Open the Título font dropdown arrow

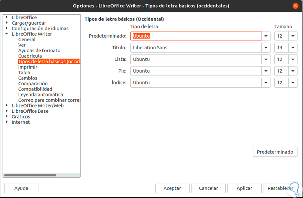click(266, 48)
